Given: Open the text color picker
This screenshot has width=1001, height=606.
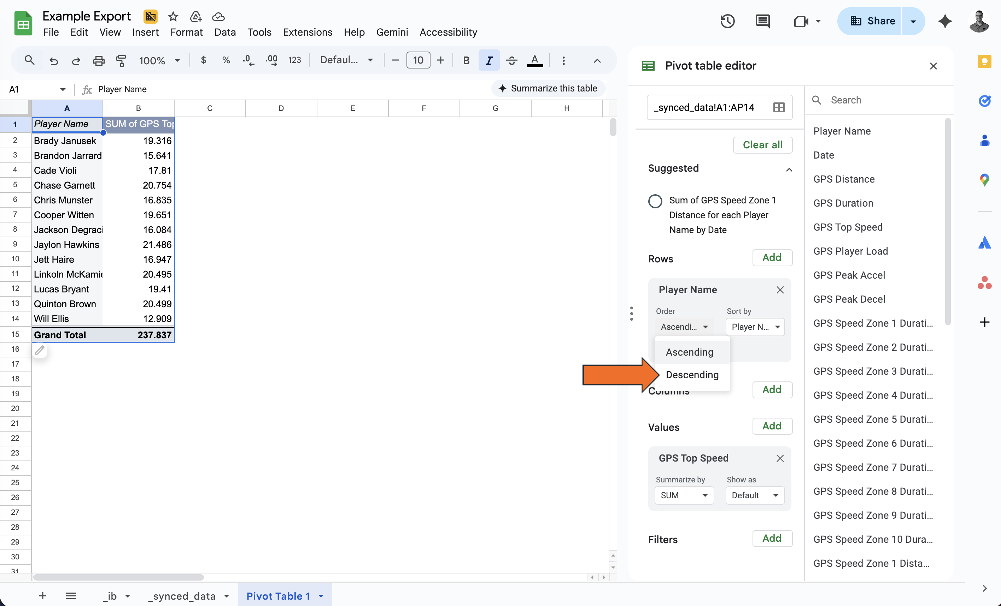Looking at the screenshot, I should [x=535, y=60].
